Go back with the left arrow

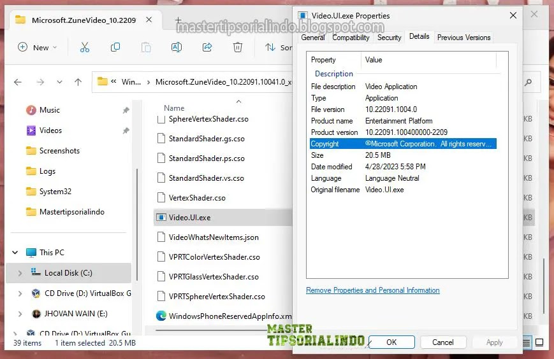pyautogui.click(x=18, y=82)
